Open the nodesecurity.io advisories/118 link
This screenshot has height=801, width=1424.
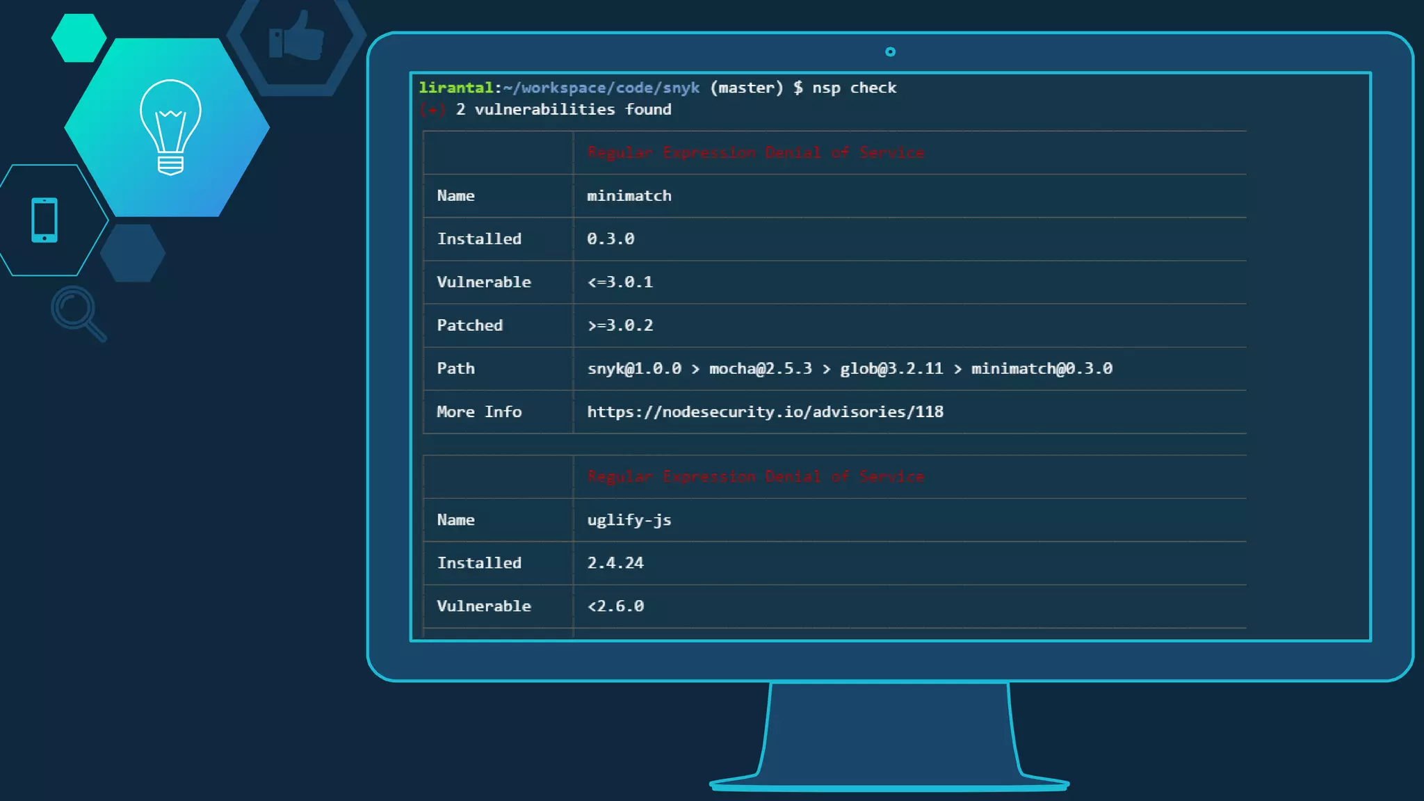(765, 412)
